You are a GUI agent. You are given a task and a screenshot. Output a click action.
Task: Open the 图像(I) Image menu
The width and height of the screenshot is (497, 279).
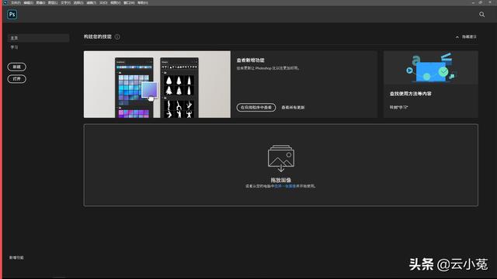coord(40,3)
